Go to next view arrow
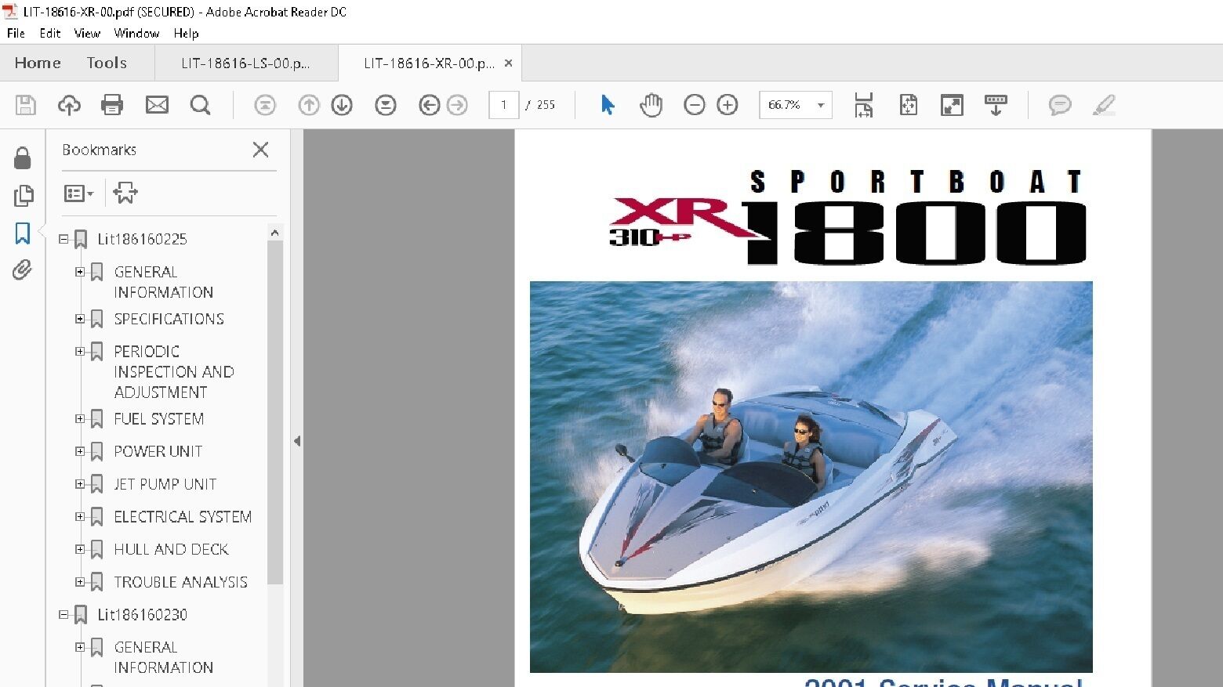This screenshot has height=687, width=1223. pos(457,105)
